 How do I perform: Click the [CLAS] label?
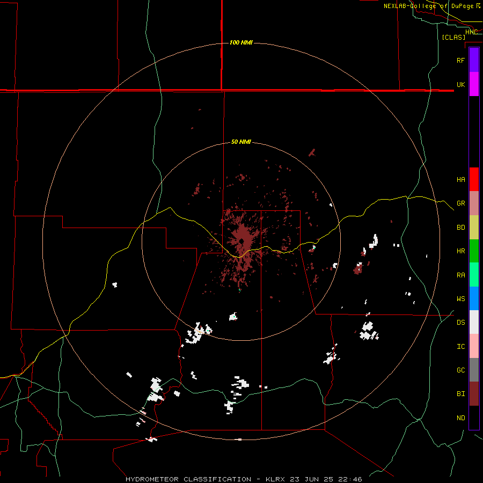(x=453, y=37)
